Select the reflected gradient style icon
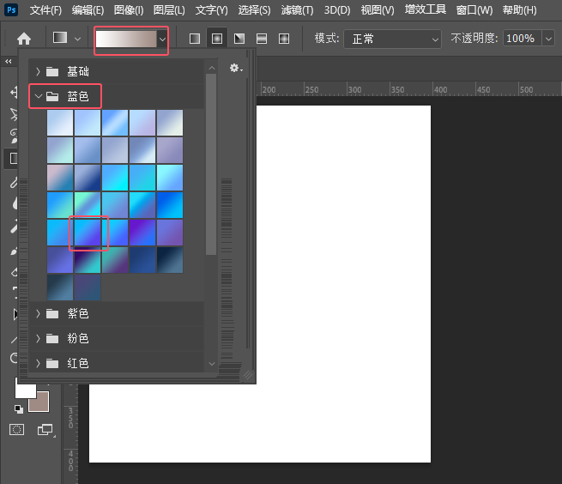 (262, 39)
